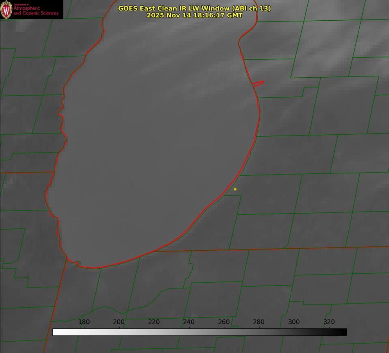The image size is (389, 353).
Task: Click the 240 tick label on the colorbar
Action: coord(189,322)
